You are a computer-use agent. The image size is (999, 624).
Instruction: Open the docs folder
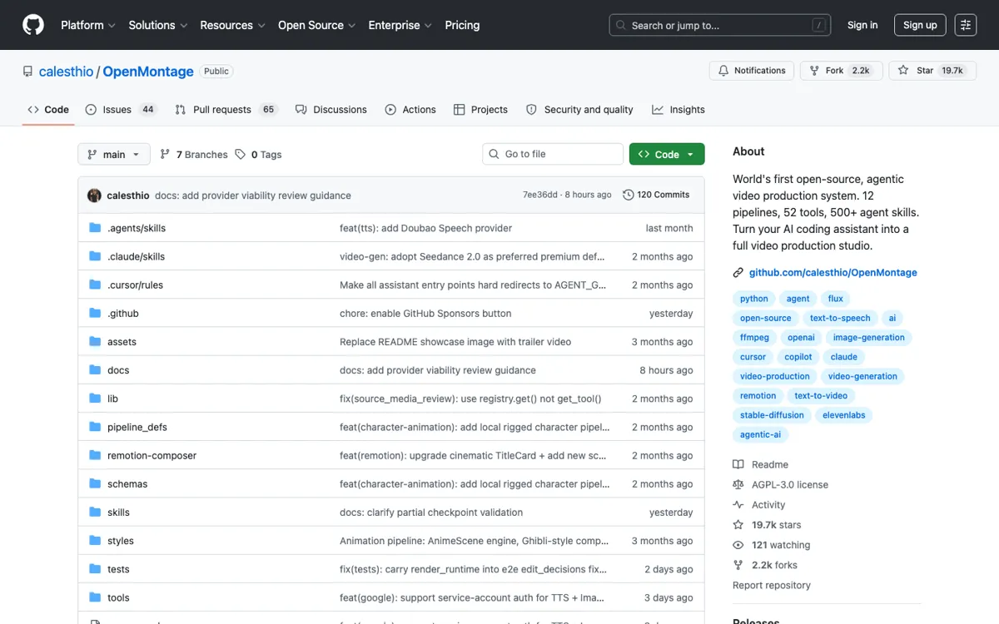click(118, 370)
